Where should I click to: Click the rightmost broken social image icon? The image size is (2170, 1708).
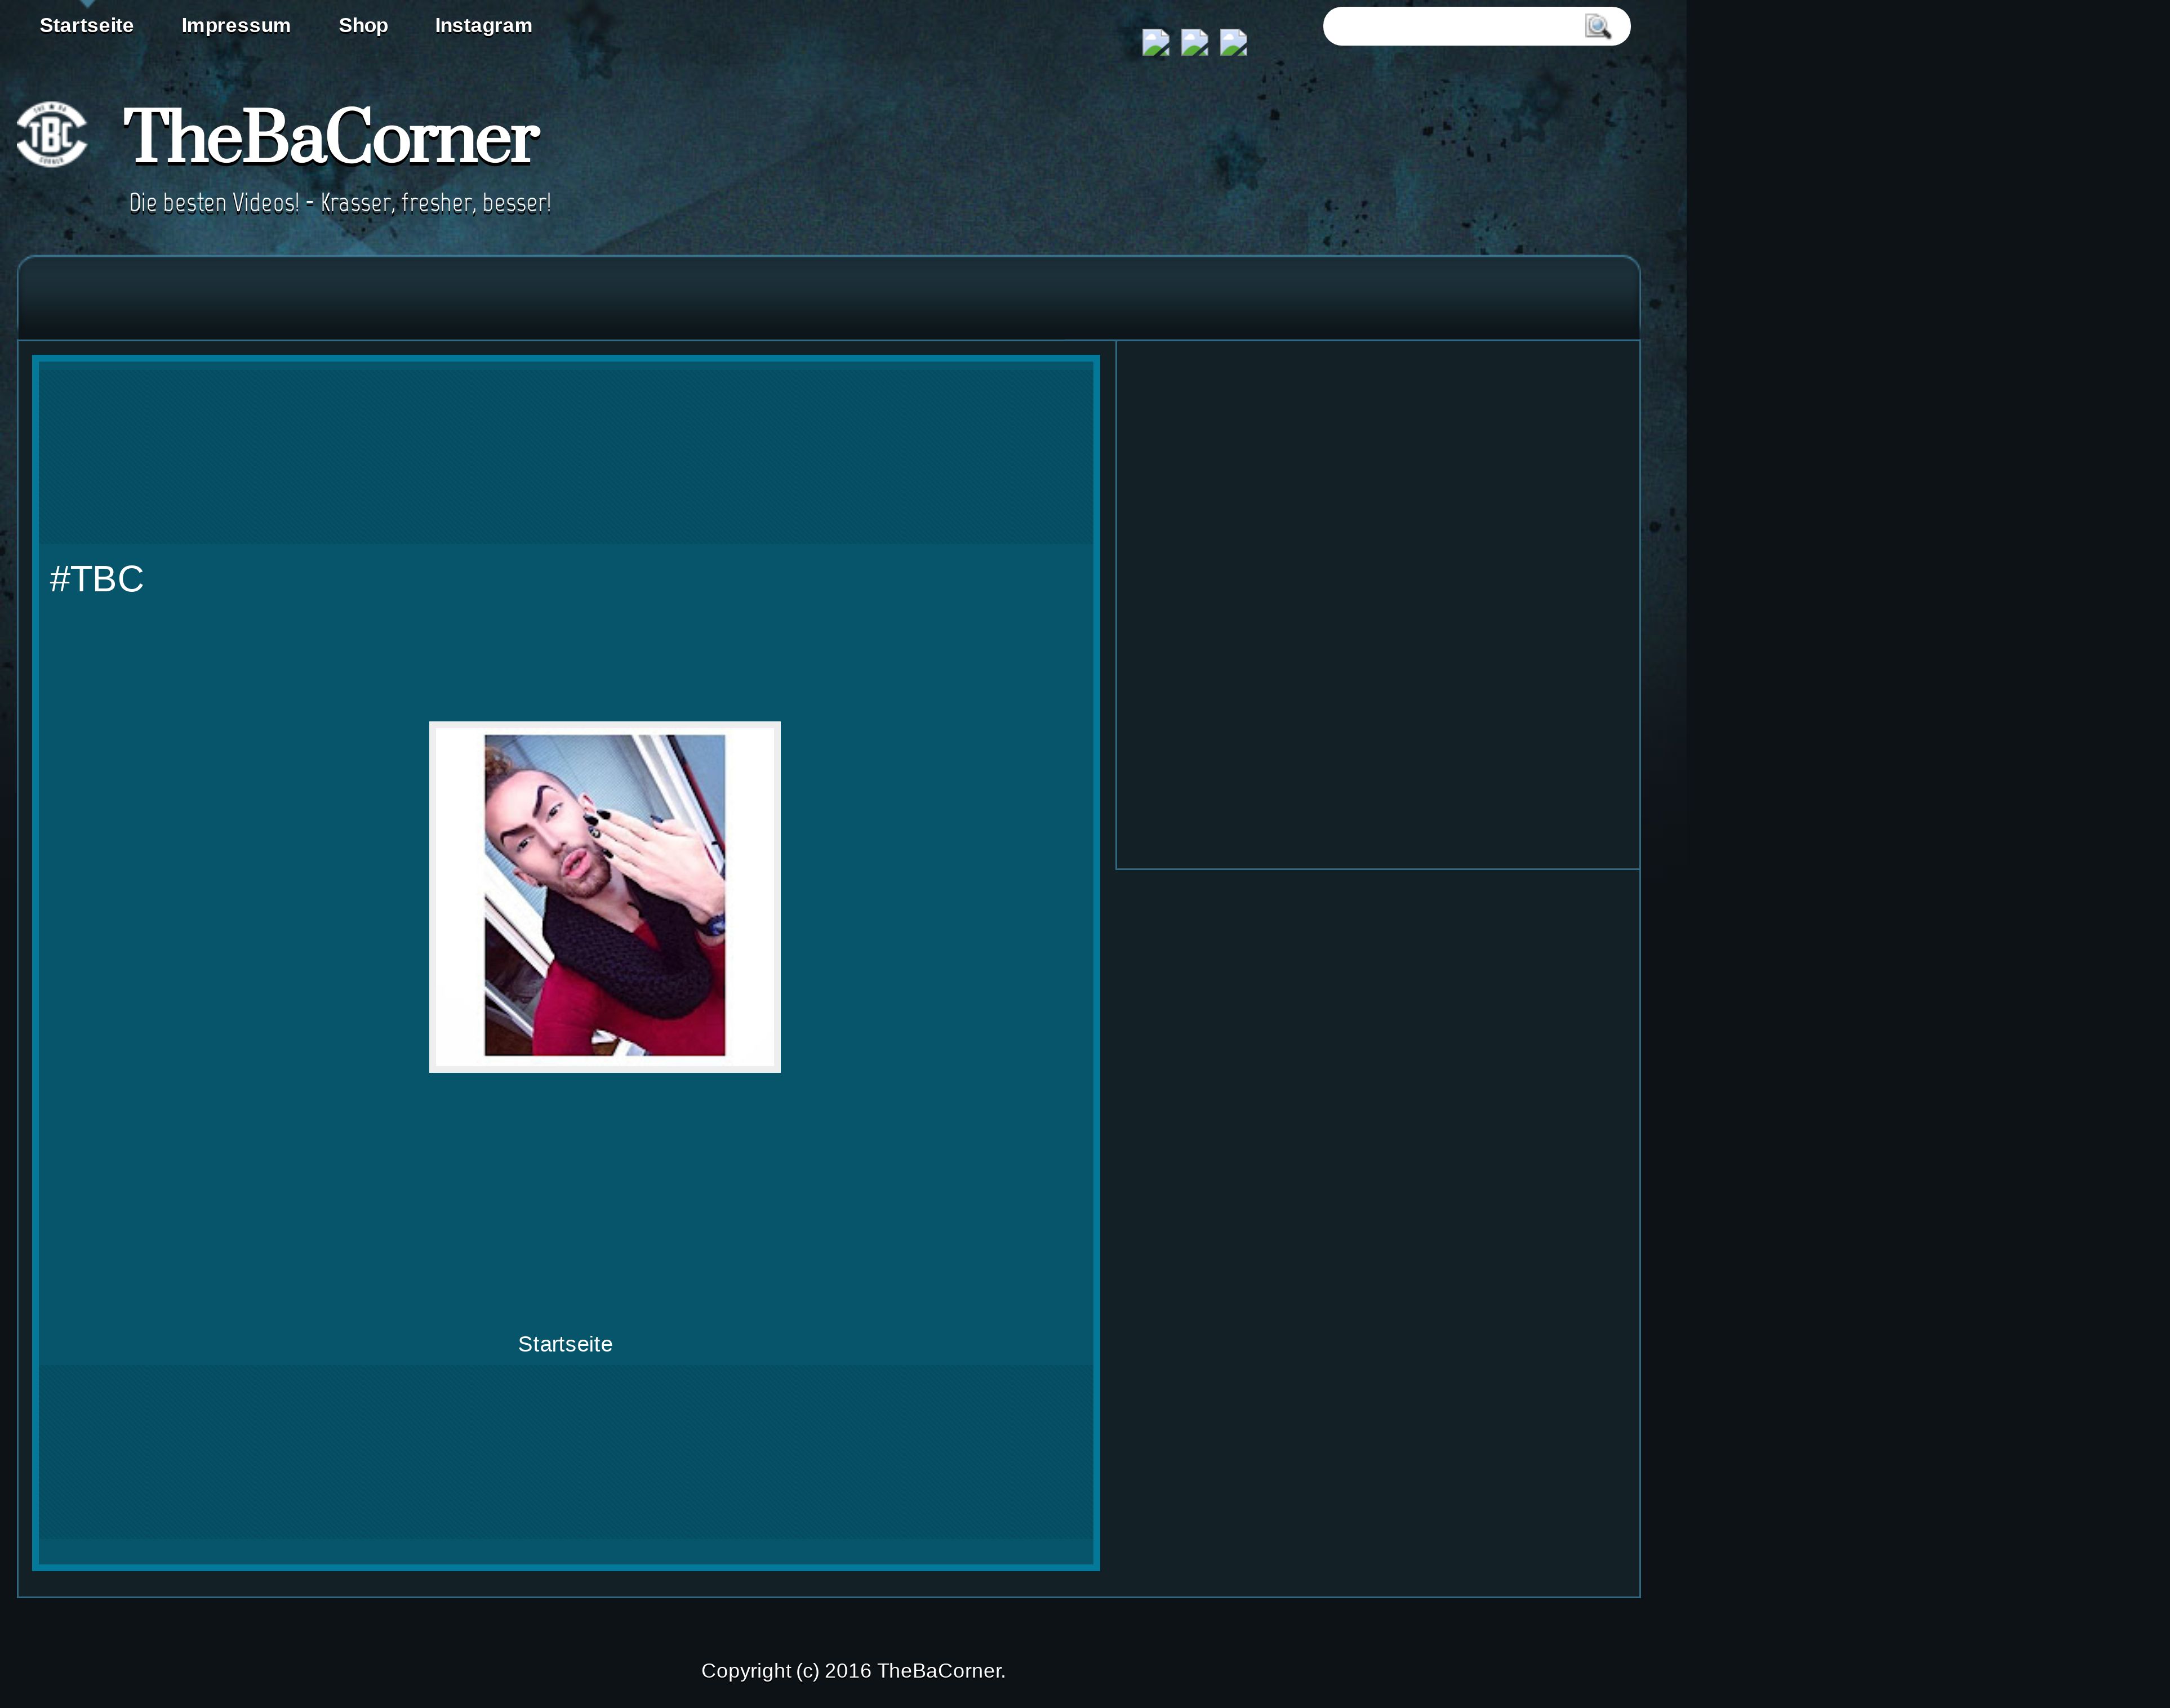click(x=1234, y=42)
